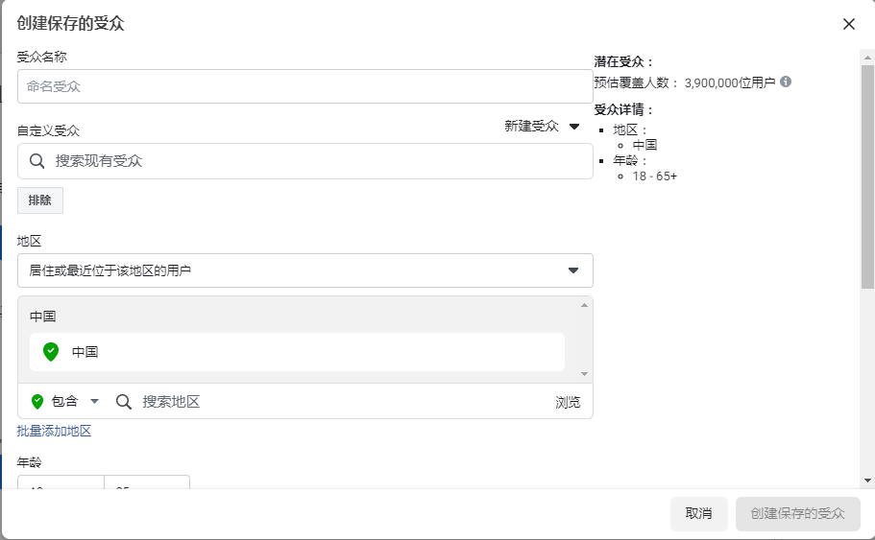Close the 创建保存的受众 dialog
The height and width of the screenshot is (540, 875).
848,24
